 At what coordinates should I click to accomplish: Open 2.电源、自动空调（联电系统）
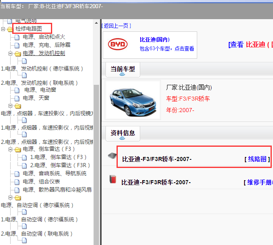(x=37, y=234)
